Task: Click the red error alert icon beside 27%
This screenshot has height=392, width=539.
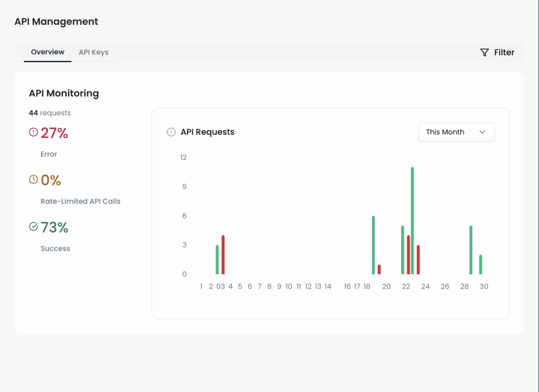Action: click(33, 133)
